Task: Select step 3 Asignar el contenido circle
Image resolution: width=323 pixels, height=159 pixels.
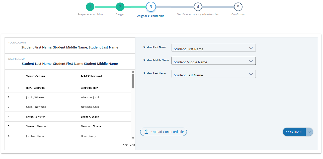Action: (151, 7)
